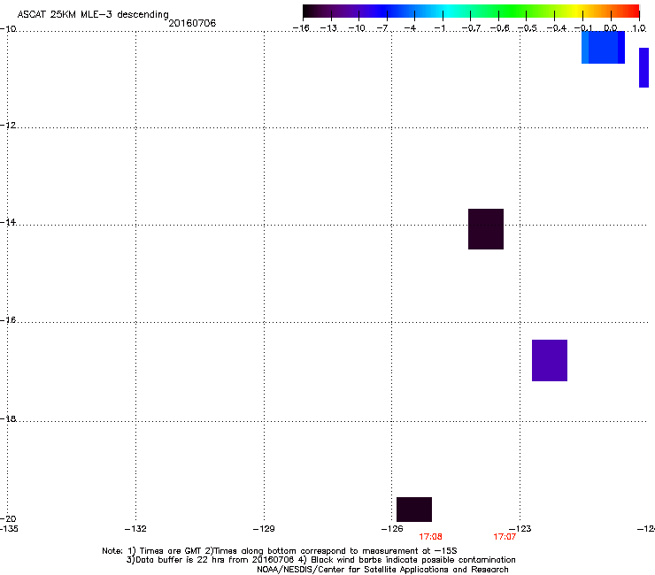Click the -0.5 color bar label

(x=528, y=28)
